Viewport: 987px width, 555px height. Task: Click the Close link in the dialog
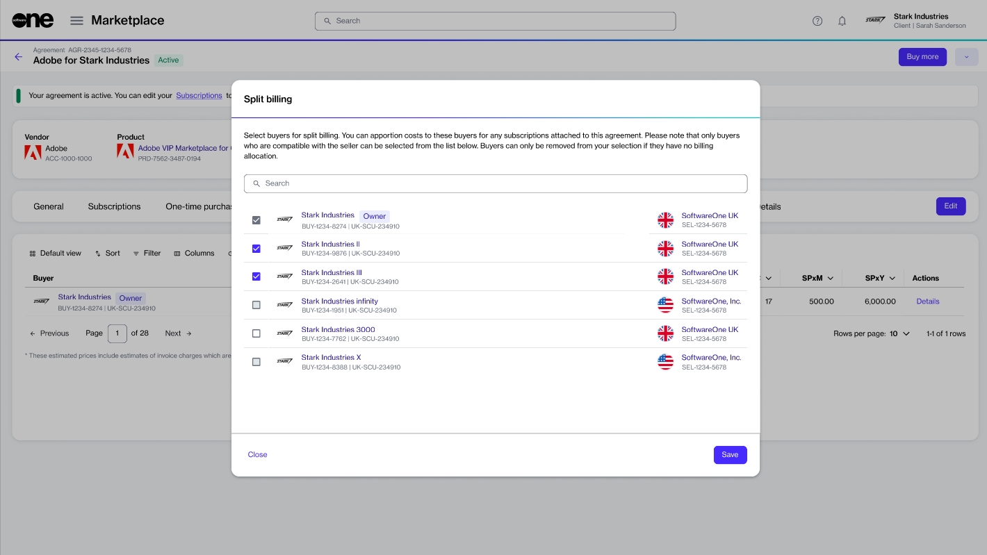click(257, 455)
